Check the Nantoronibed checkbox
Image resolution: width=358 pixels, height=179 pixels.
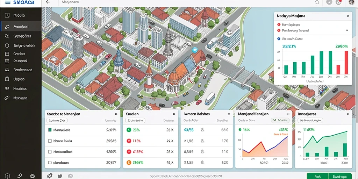click(x=50, y=152)
